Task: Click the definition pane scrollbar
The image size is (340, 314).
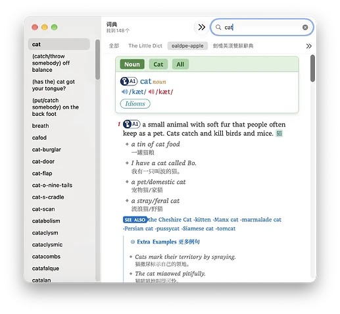Action: [312, 68]
